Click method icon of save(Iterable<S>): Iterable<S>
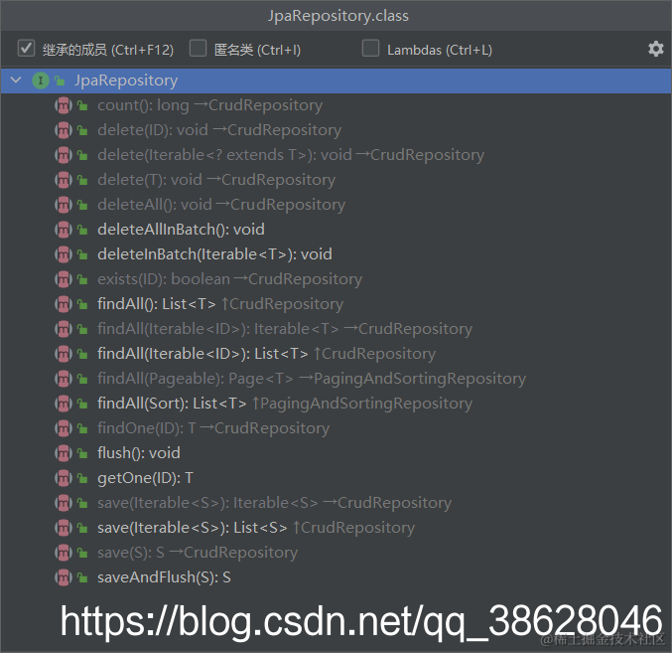The width and height of the screenshot is (672, 653). point(63,503)
